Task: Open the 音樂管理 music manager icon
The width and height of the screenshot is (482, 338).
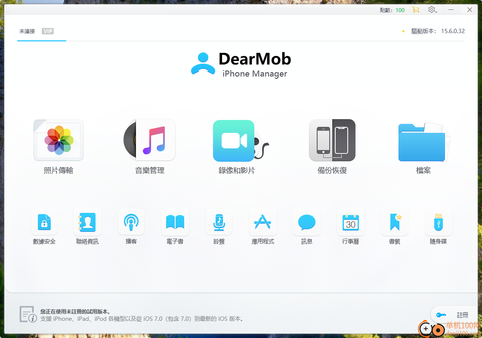Action: (x=149, y=140)
